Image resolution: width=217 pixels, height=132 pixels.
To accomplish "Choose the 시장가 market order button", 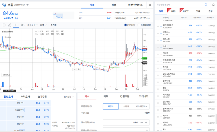I will click(x=126, y=106).
